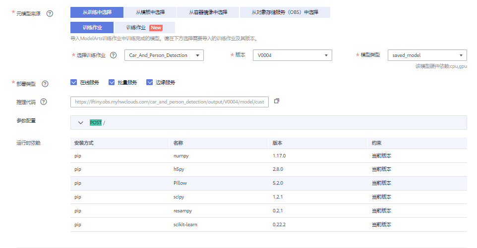Switch to 从对象存储服务 (OBS) 中选择 tab
The image size is (477, 248).
click(x=285, y=12)
